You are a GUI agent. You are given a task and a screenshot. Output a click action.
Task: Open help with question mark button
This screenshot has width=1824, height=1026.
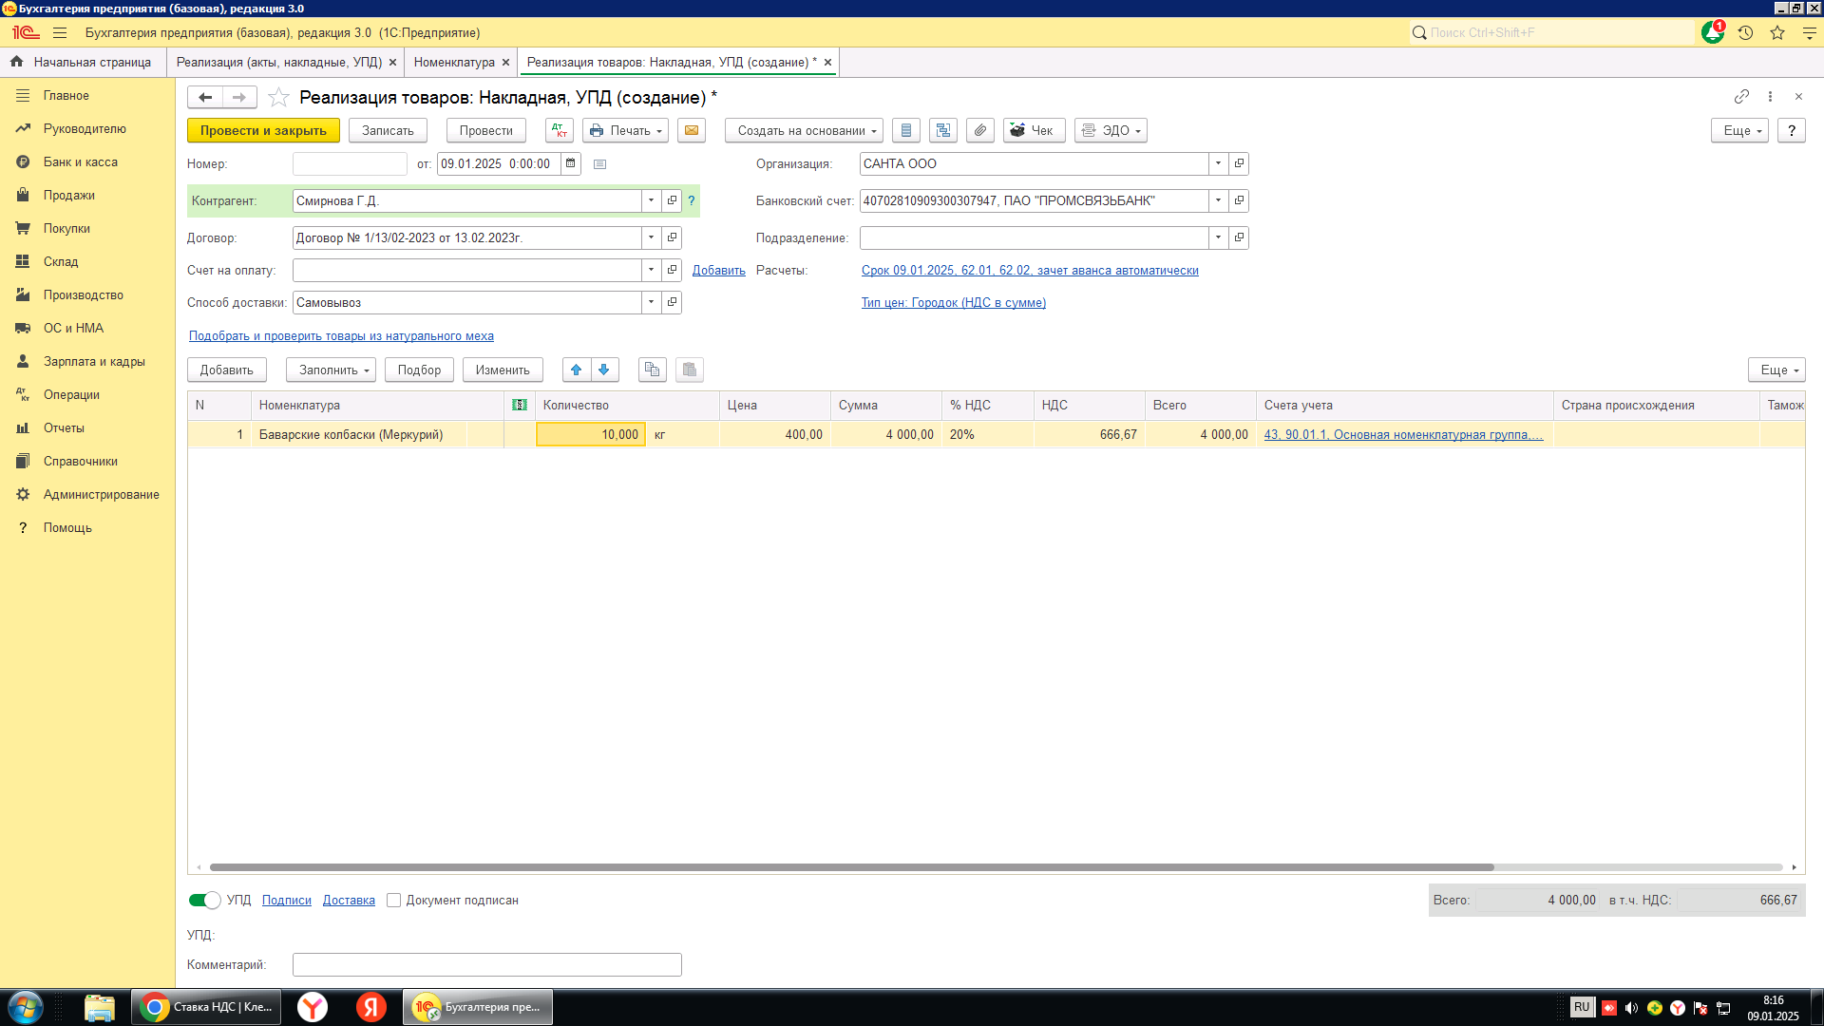click(x=1792, y=130)
